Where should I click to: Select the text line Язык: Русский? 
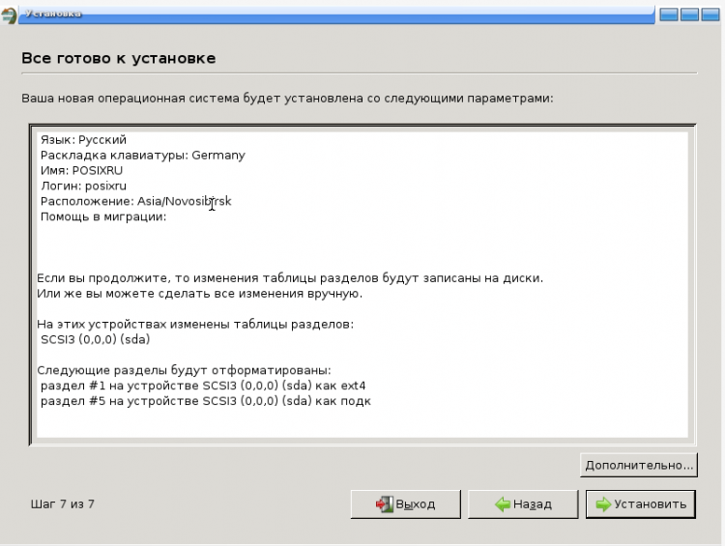tap(83, 139)
